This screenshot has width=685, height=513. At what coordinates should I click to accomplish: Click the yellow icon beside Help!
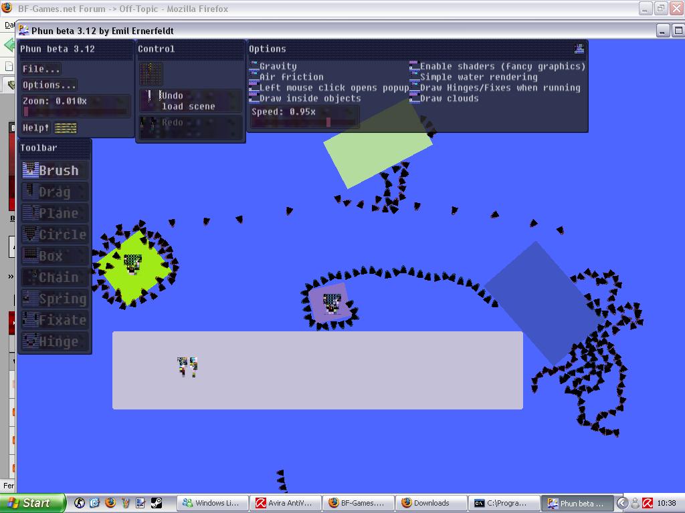tap(66, 128)
